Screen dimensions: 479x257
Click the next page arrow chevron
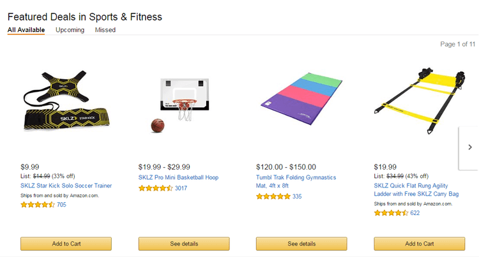[469, 147]
